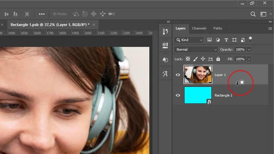This screenshot has height=154, width=274.
Task: Toggle lock transparent pixels
Action: [188, 59]
